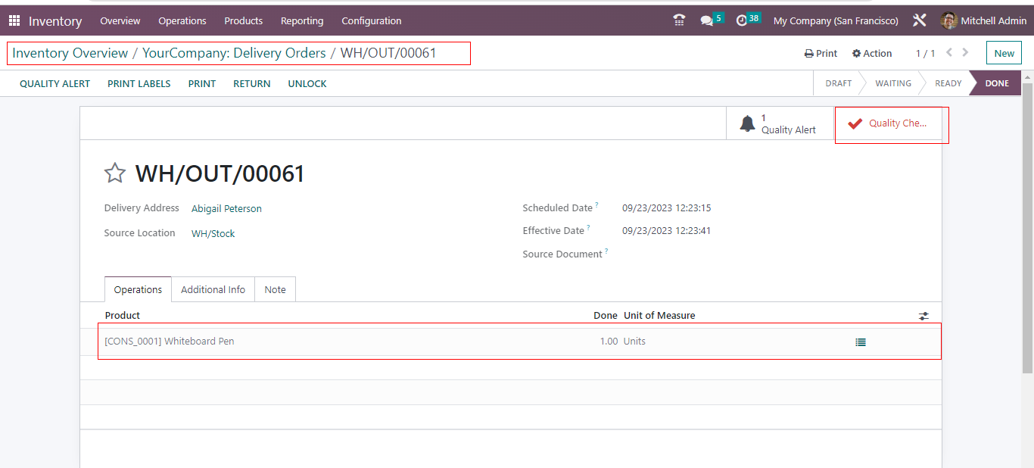Viewport: 1034px width, 468px height.
Task: Open the Print dropdown menu
Action: click(821, 54)
